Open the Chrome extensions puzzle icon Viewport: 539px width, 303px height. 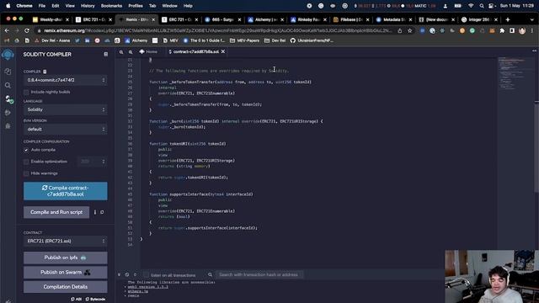click(x=502, y=30)
